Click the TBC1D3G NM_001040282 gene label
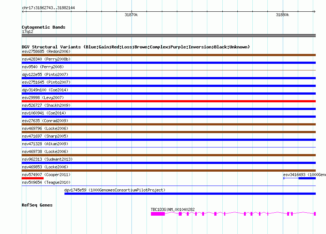The image size is (326, 234). pos(173,209)
